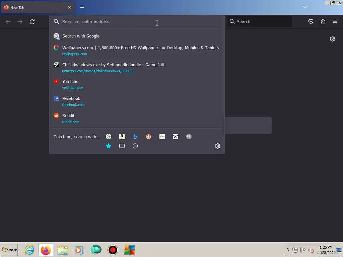This screenshot has width=343, height=257.
Task: Search this time with Amazon icon
Action: point(122,137)
